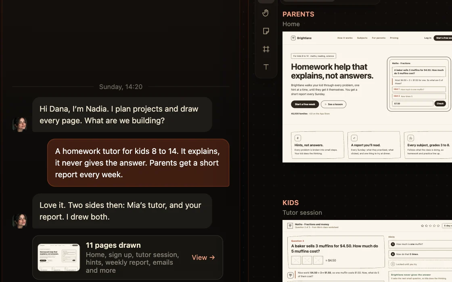452x282 pixels.
Task: Click 'Log in' in Home page header
Action: point(428,38)
